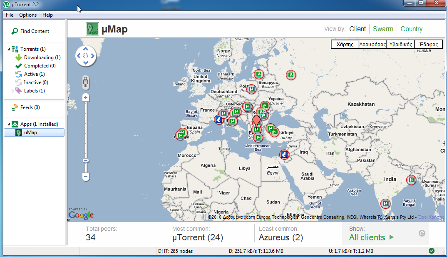Screen dimensions: 447x257
Task: Switch map type to Υβριδικός
Action: [400, 44]
